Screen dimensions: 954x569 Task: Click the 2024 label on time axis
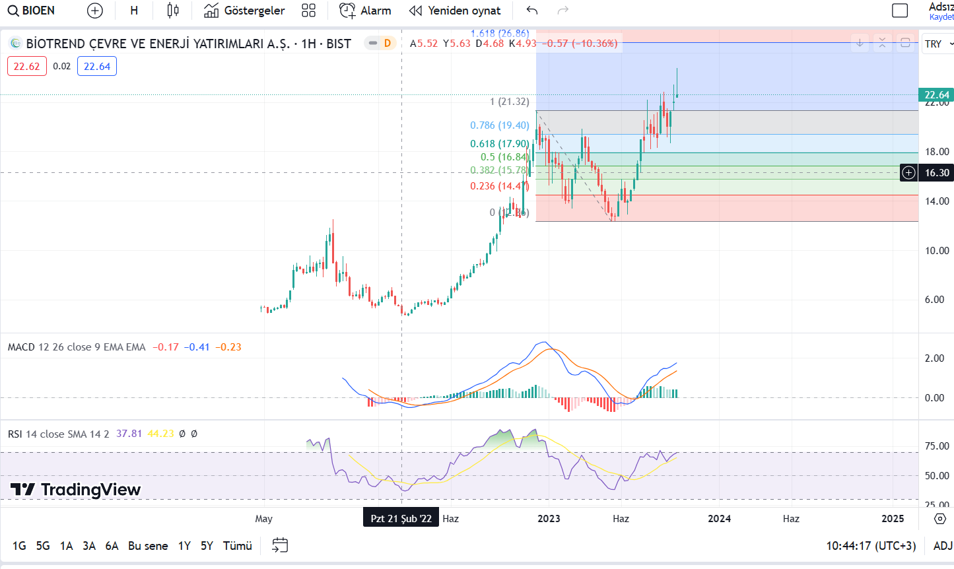coord(719,519)
